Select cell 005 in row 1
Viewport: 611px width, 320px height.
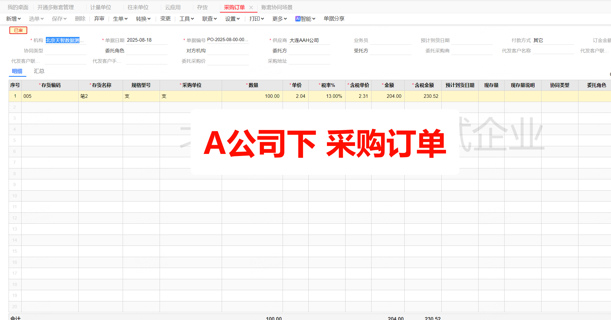coord(50,96)
